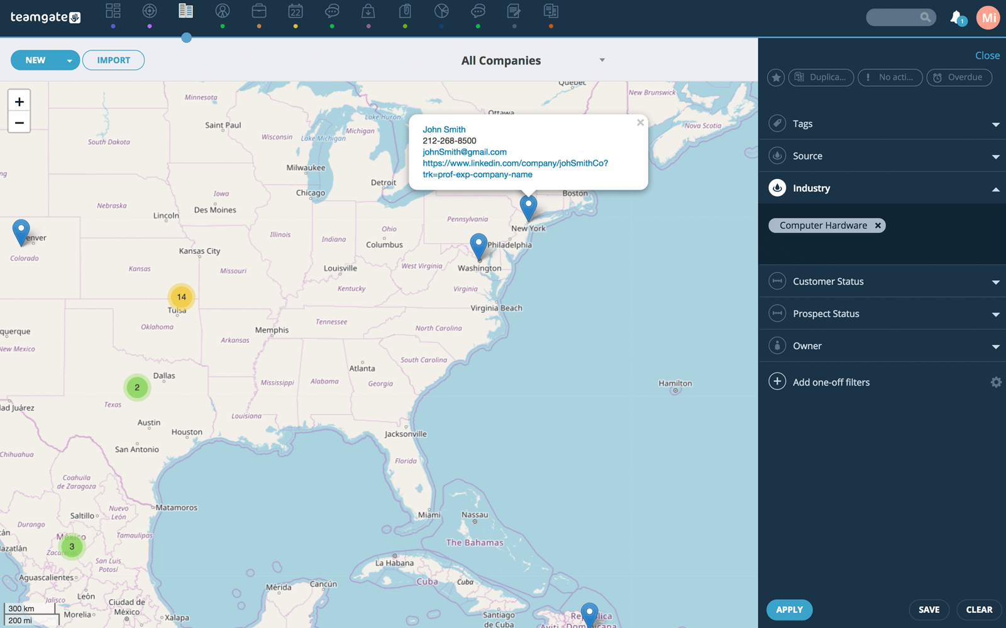
Task: Click the map pin near Washington
Action: point(478,246)
